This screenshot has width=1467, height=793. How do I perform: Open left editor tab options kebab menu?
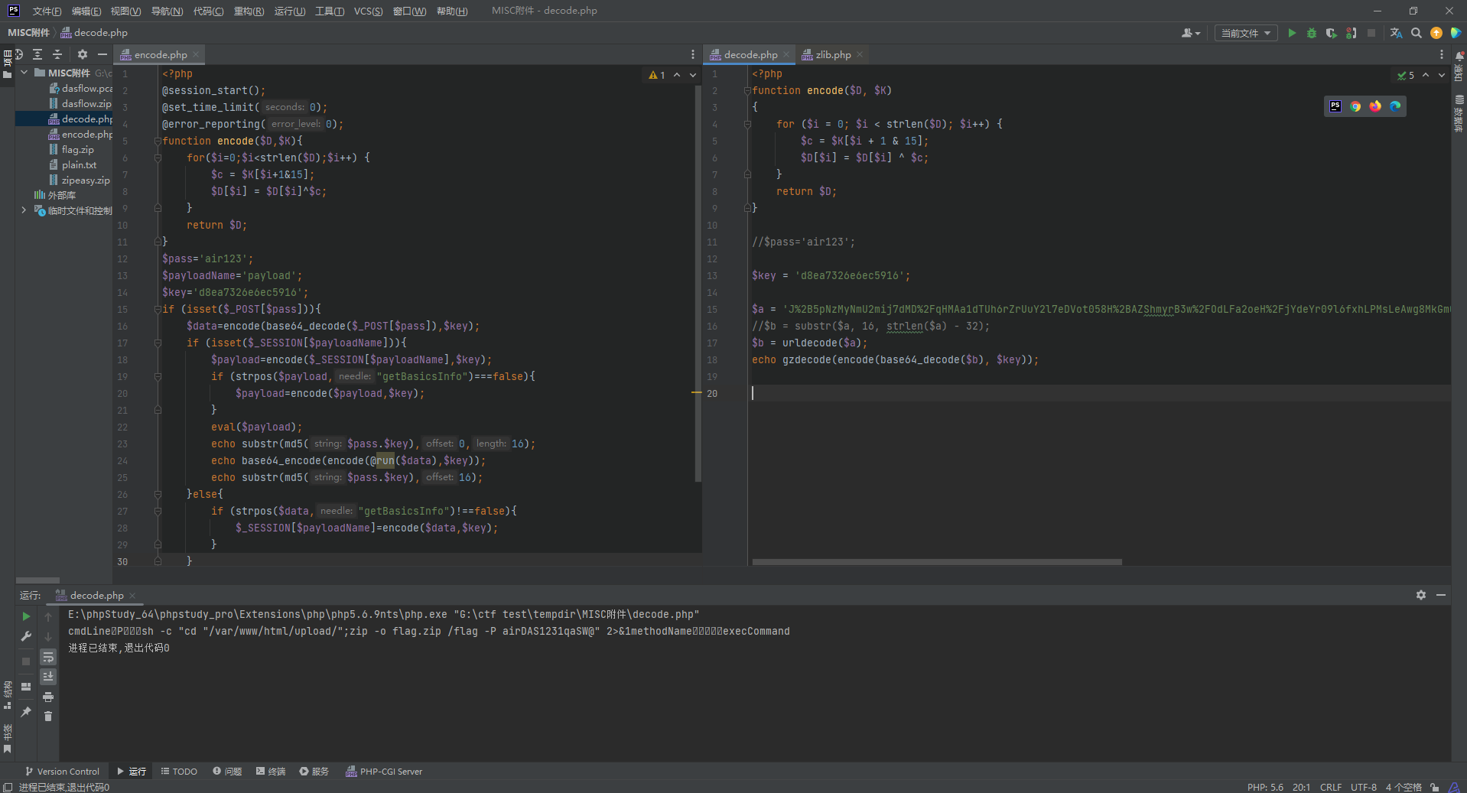click(693, 54)
